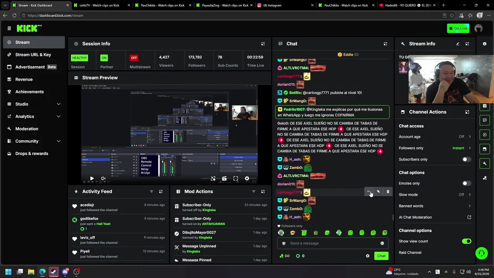Viewport: 494px width, 278px height.
Task: Expand the Channel Actions panel
Action: coord(467,112)
